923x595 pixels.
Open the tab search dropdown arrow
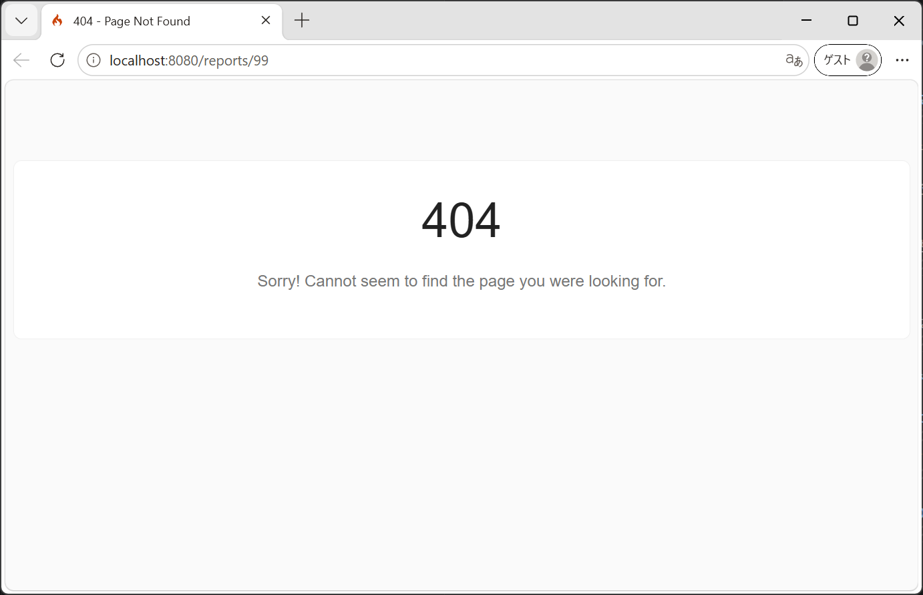[x=21, y=21]
